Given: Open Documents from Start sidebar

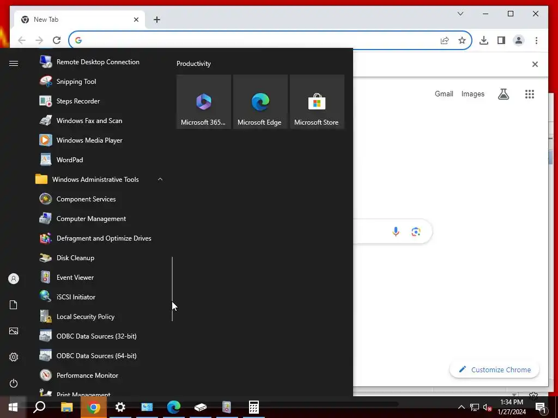Looking at the screenshot, I should 14,305.
